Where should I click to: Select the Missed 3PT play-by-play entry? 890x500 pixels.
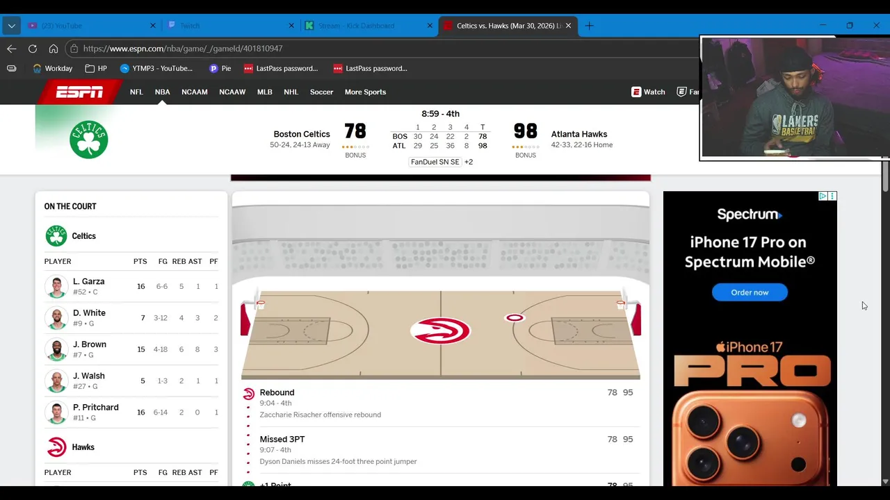(440, 449)
